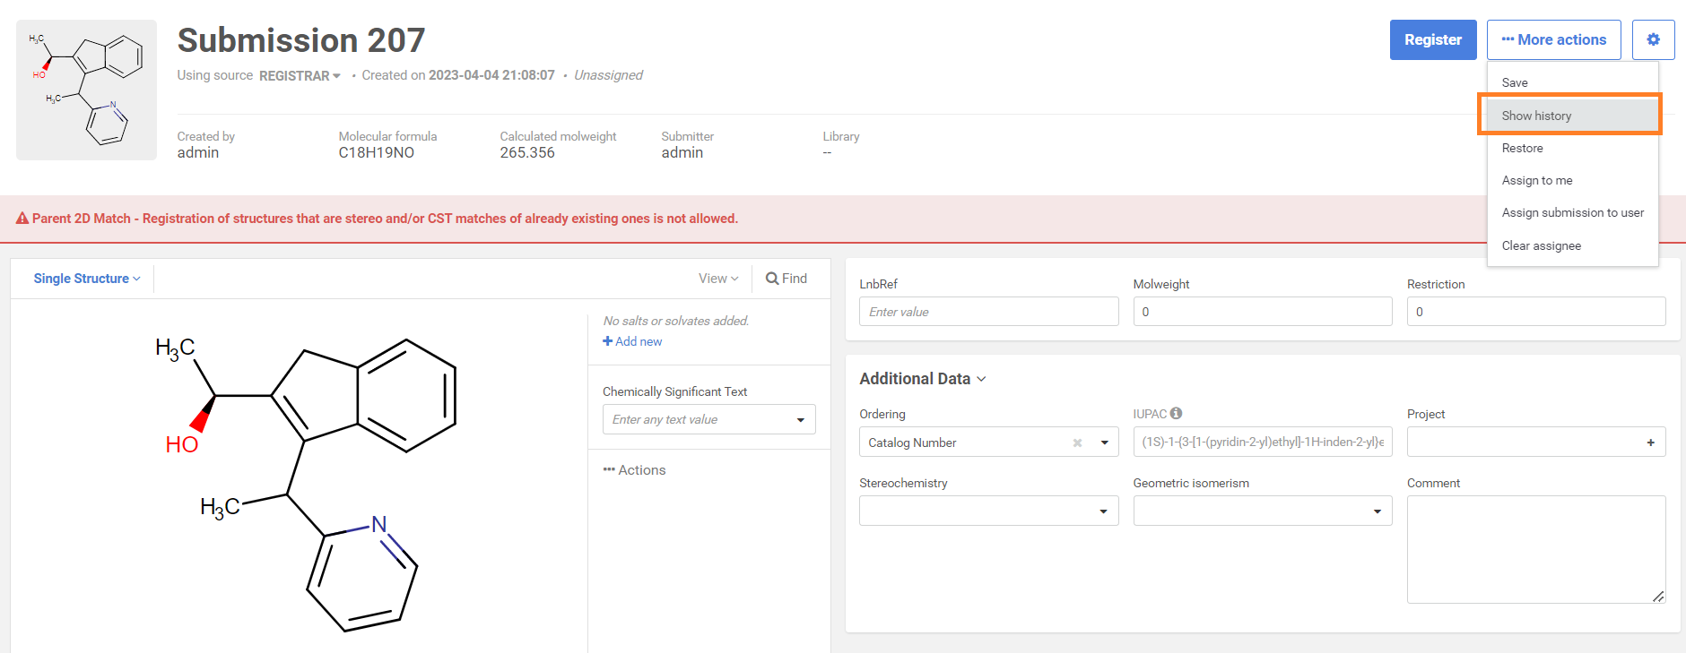Image resolution: width=1686 pixels, height=653 pixels.
Task: Open the Geometric isomerism dropdown
Action: [x=1262, y=511]
